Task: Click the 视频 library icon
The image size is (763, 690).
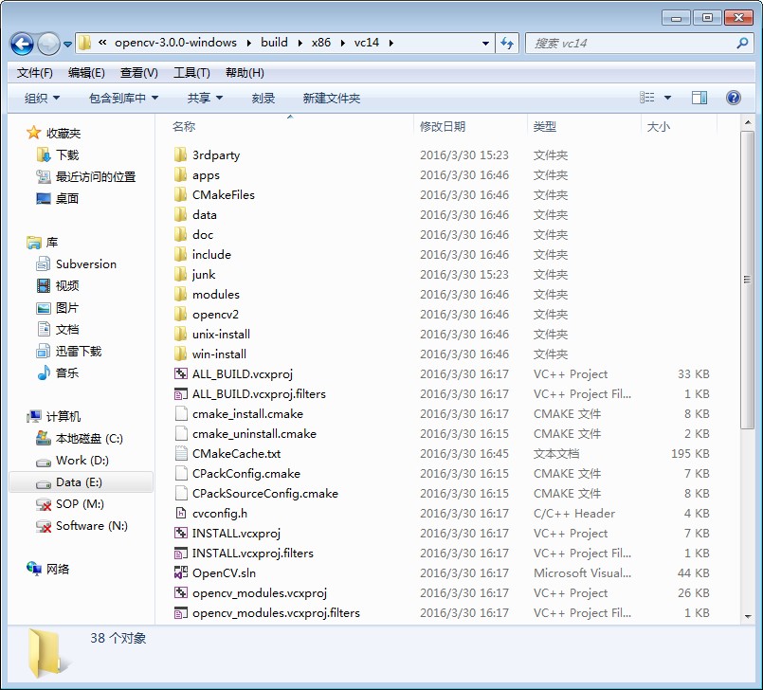Action: click(x=44, y=285)
